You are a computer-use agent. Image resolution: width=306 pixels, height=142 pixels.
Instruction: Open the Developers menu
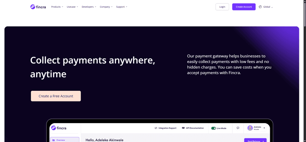point(89,7)
